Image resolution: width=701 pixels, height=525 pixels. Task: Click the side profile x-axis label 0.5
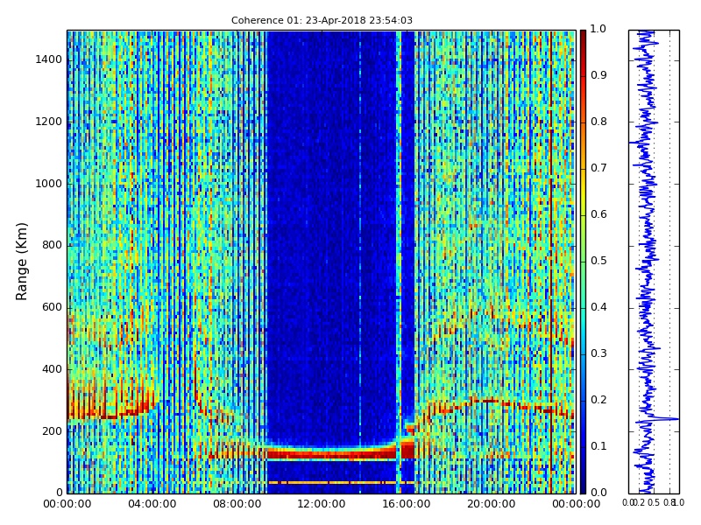(654, 503)
